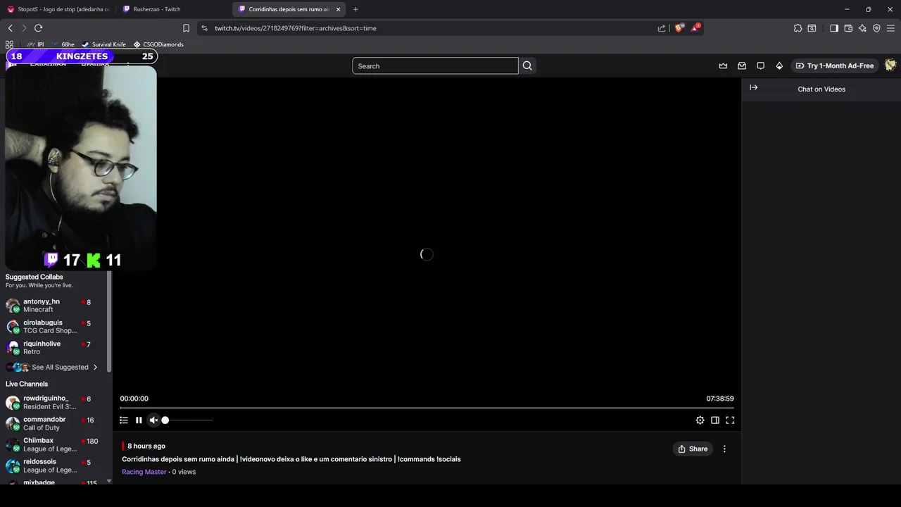The width and height of the screenshot is (901, 507).
Task: Click the Brave Shields lion icon
Action: 679,28
